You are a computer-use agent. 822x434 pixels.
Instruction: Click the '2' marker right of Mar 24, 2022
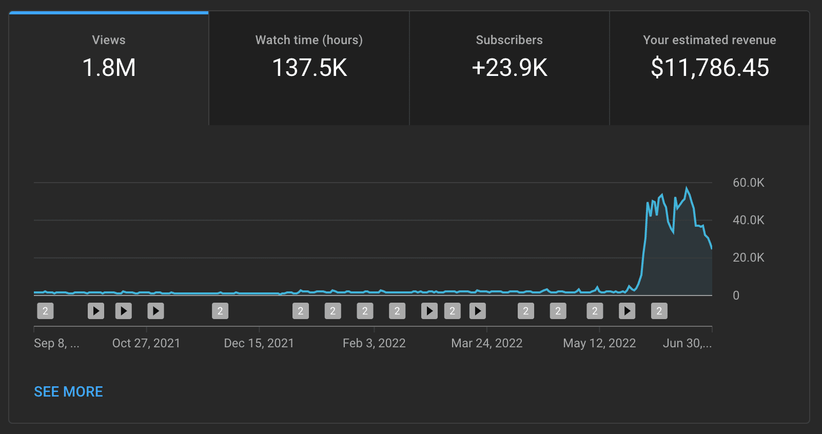pos(525,310)
